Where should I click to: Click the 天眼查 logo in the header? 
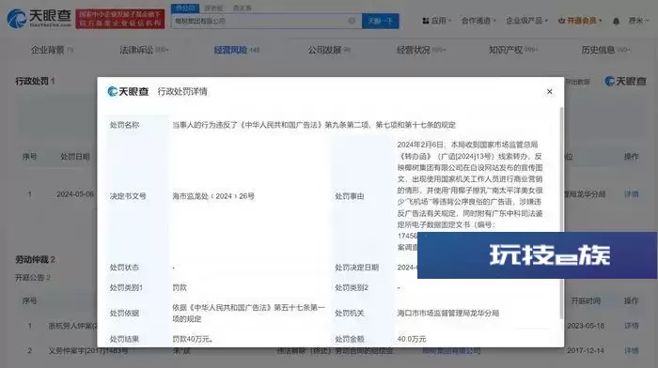[39, 19]
